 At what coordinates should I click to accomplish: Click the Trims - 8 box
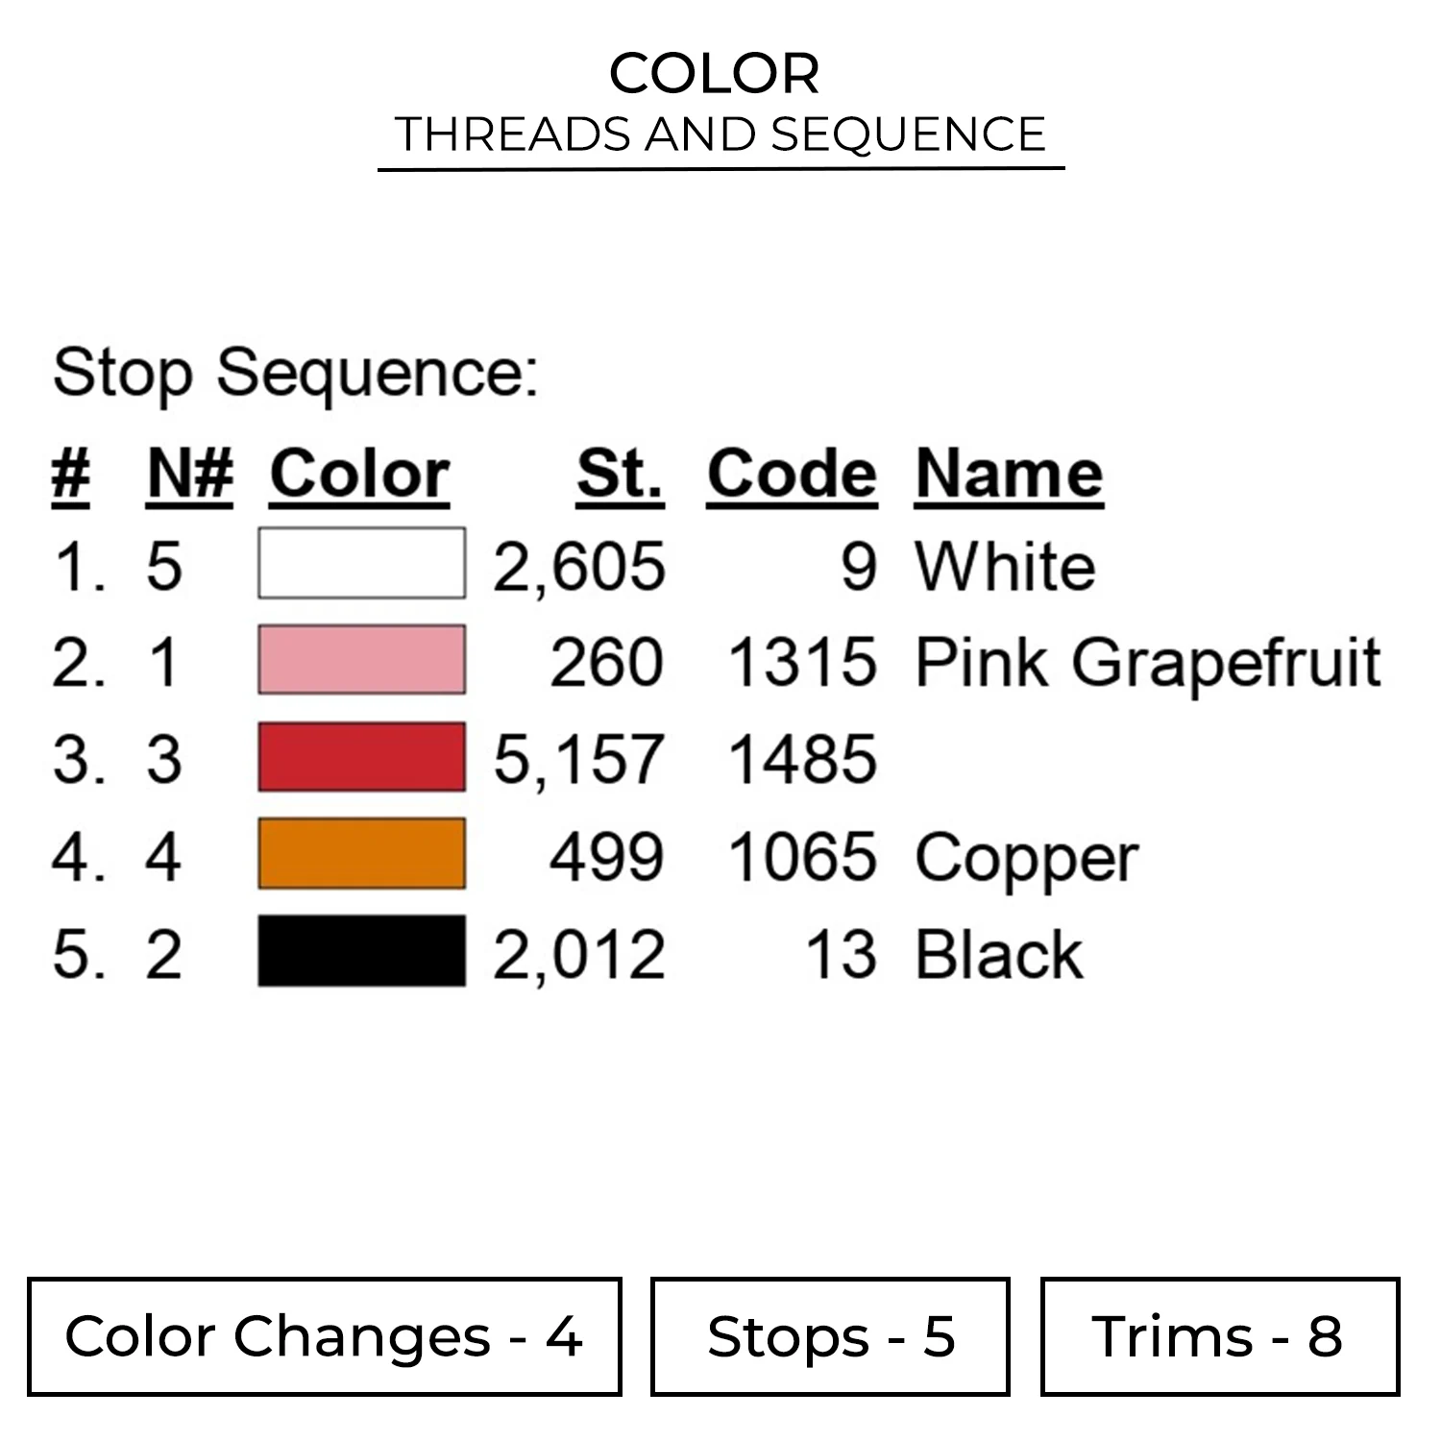1219,1336
